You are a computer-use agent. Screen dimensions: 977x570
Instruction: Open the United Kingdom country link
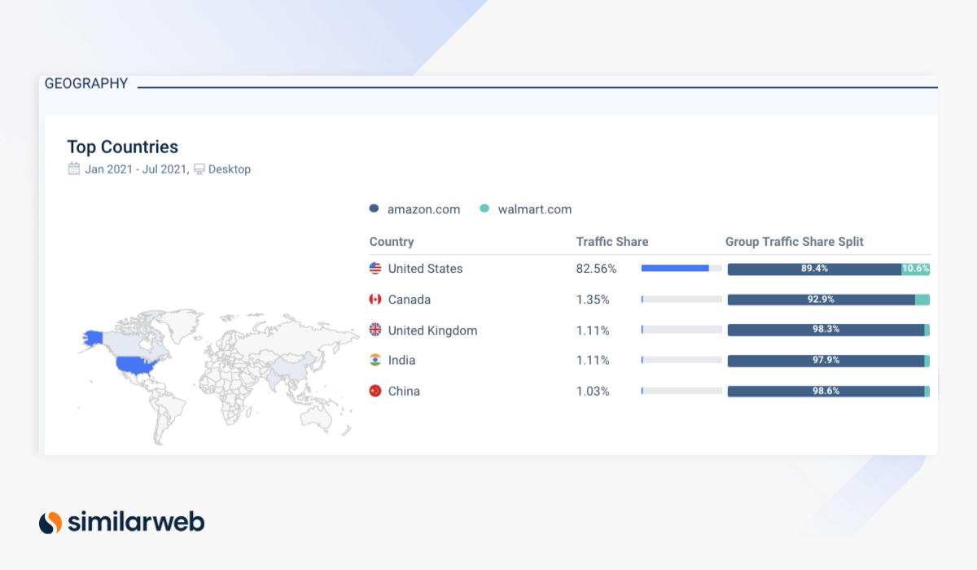pos(432,331)
